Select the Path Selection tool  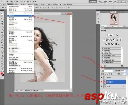point(2,56)
